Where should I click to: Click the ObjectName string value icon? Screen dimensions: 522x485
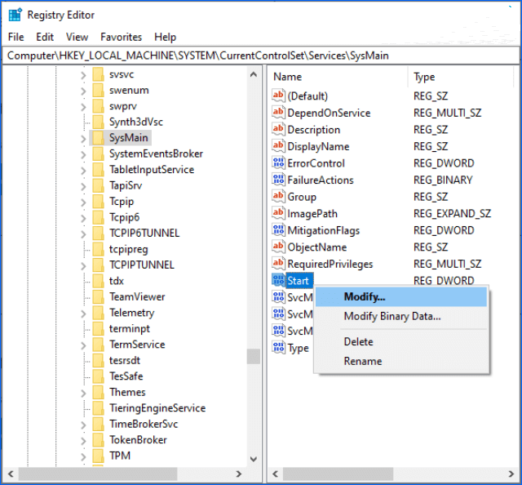click(x=278, y=247)
